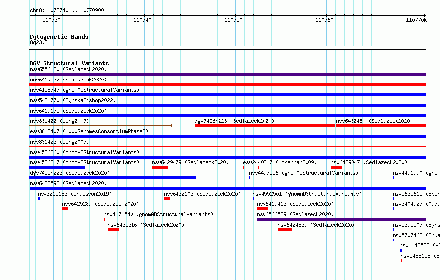Click the chr8:110727401..110770900 region text
The image size is (440, 280).
click(67, 10)
